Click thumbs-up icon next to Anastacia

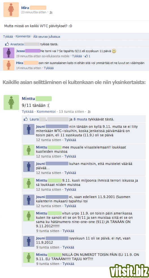[x=7, y=44]
